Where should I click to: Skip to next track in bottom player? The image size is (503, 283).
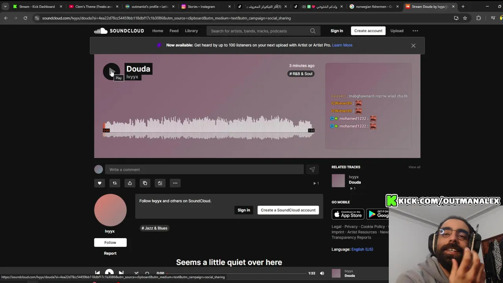[x=121, y=273]
